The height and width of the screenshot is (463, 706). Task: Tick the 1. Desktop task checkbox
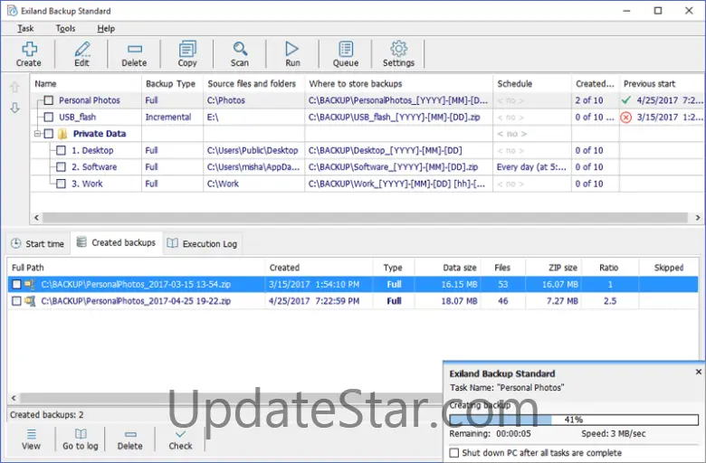(61, 150)
